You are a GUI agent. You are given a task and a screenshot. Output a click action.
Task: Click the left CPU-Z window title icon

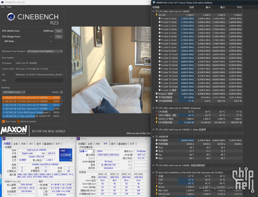(4, 139)
